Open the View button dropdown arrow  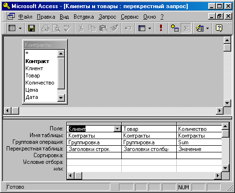tap(20, 29)
